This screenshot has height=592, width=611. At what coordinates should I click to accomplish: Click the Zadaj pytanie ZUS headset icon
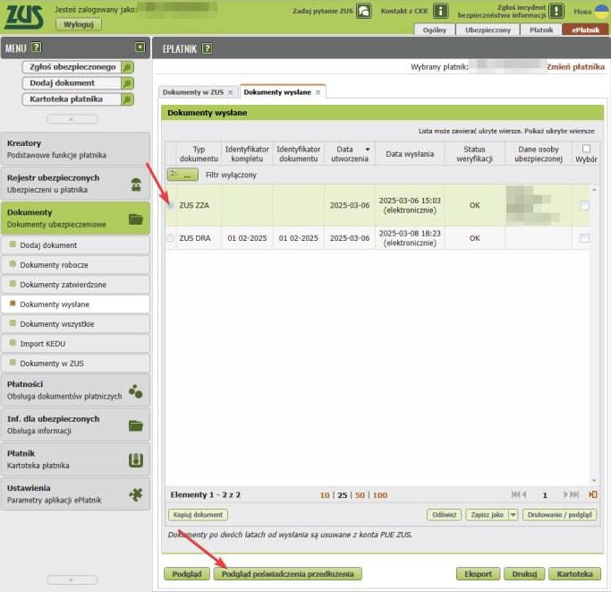click(x=363, y=12)
